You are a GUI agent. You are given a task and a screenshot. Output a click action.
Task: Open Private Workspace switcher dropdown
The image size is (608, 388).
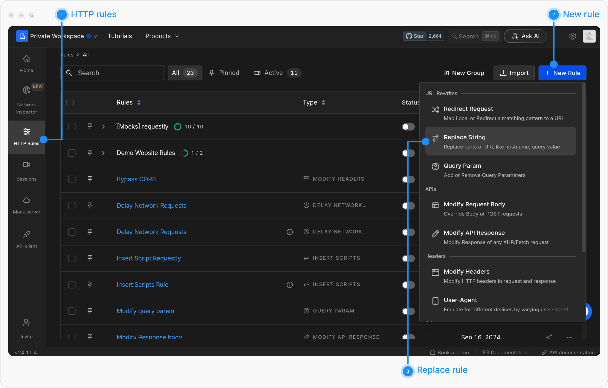coord(95,36)
